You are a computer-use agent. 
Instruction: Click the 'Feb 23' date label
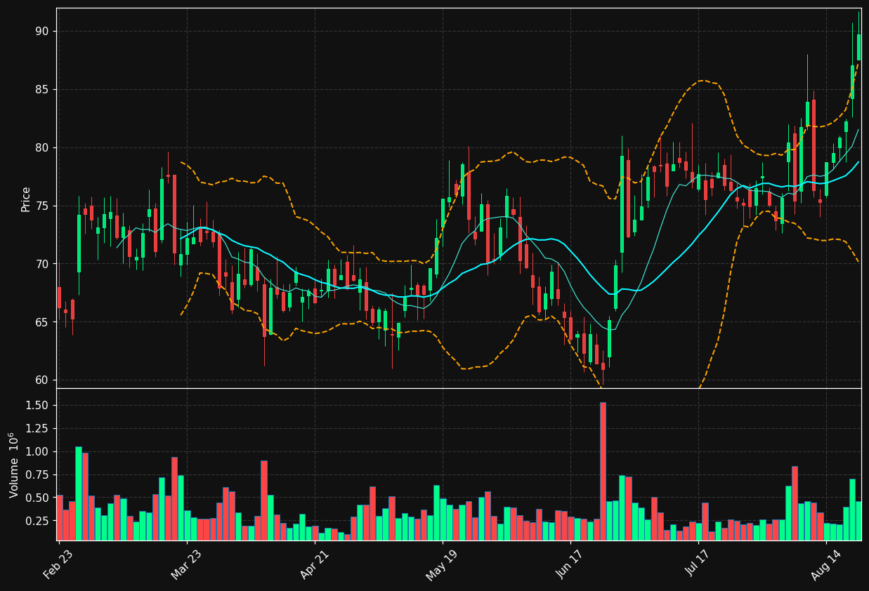58,564
